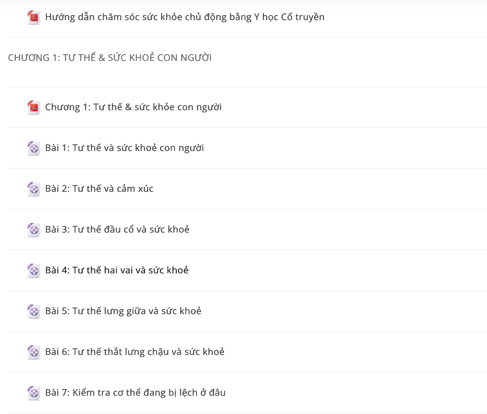Open video icon beside Bài 5
Image resolution: width=487 pixels, height=414 pixels.
click(x=34, y=311)
